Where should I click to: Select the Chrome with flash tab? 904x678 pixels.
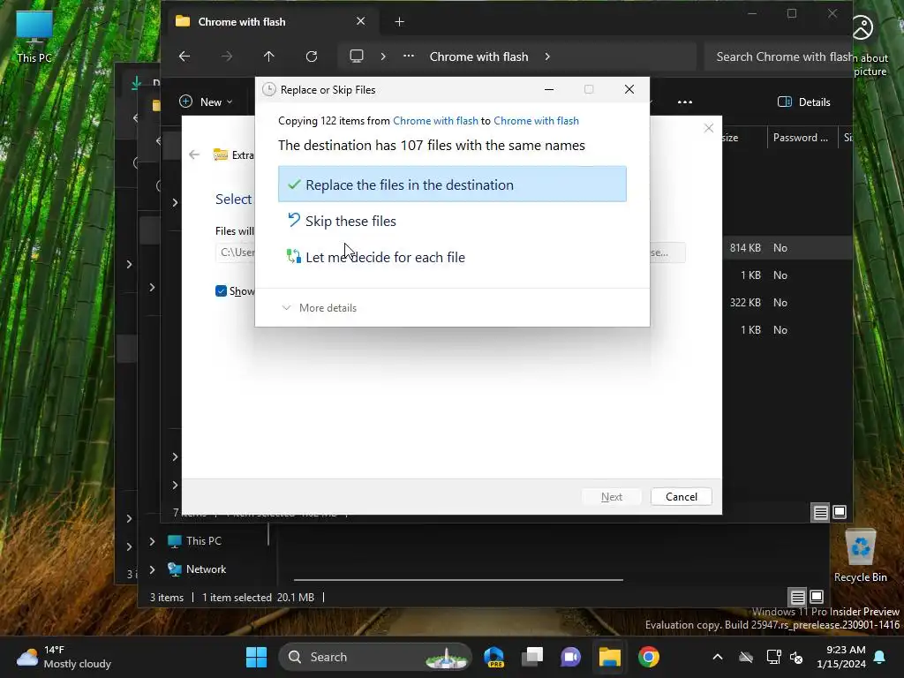click(270, 22)
